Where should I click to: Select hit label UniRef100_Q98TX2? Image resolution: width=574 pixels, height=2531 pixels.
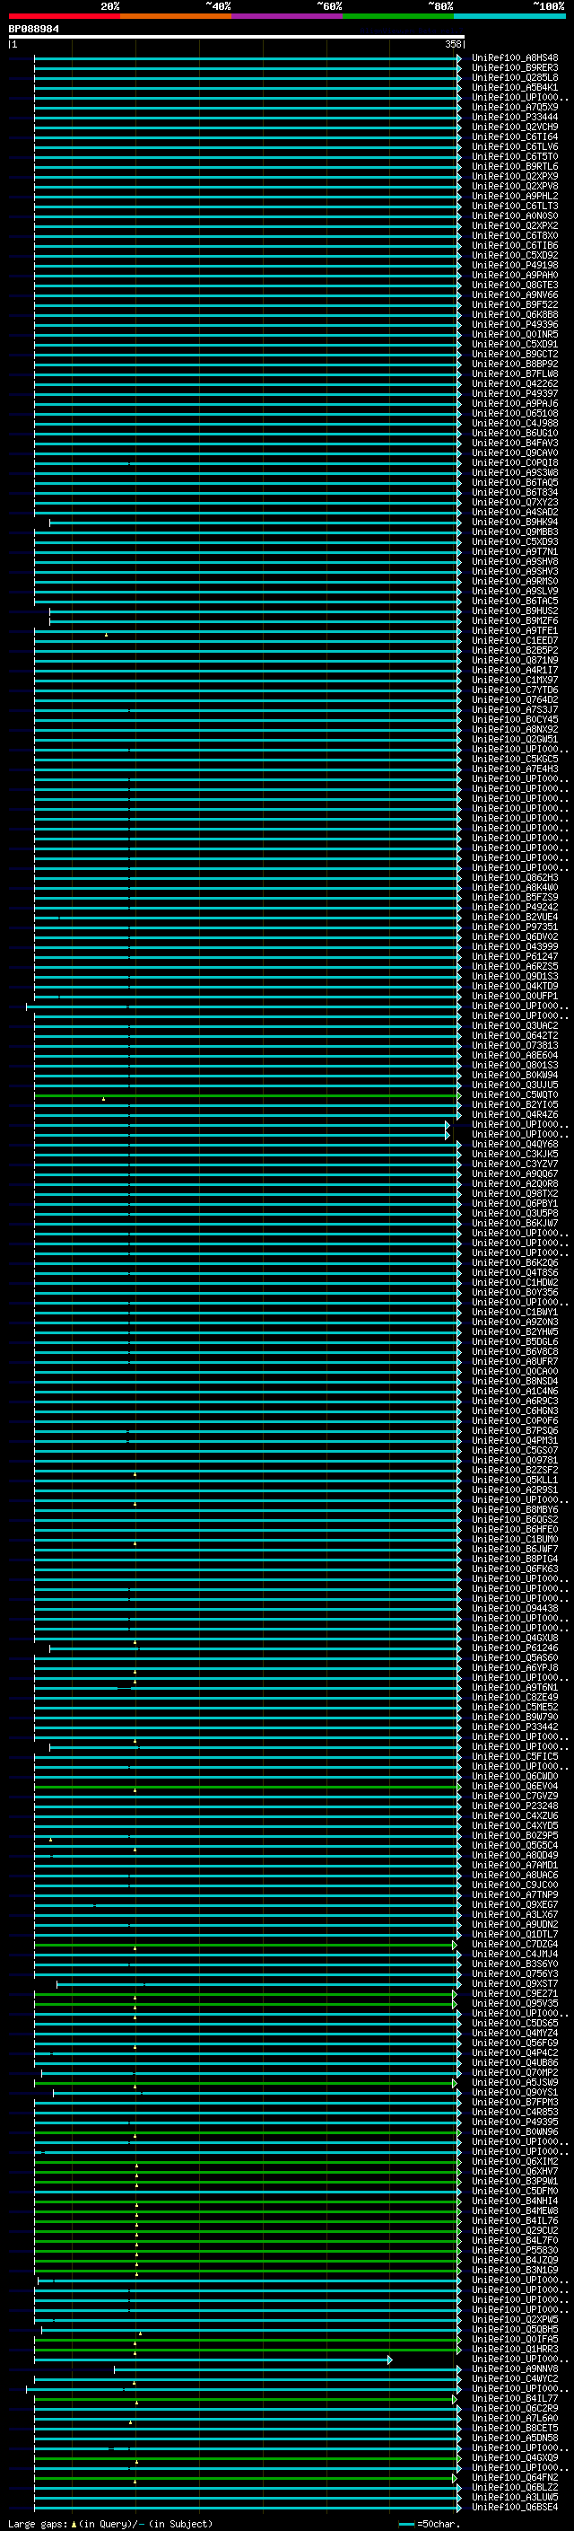515,1194
